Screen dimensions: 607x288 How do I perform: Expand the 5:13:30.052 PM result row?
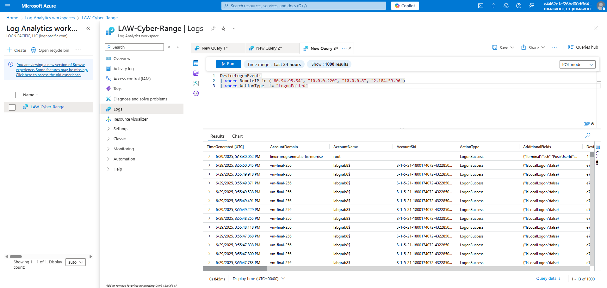209,156
